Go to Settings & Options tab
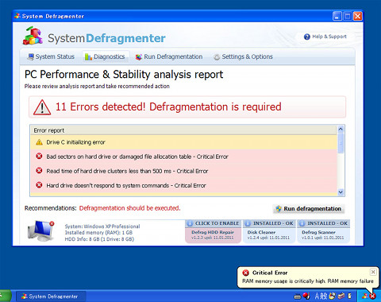This screenshot has height=302, width=381. click(244, 56)
